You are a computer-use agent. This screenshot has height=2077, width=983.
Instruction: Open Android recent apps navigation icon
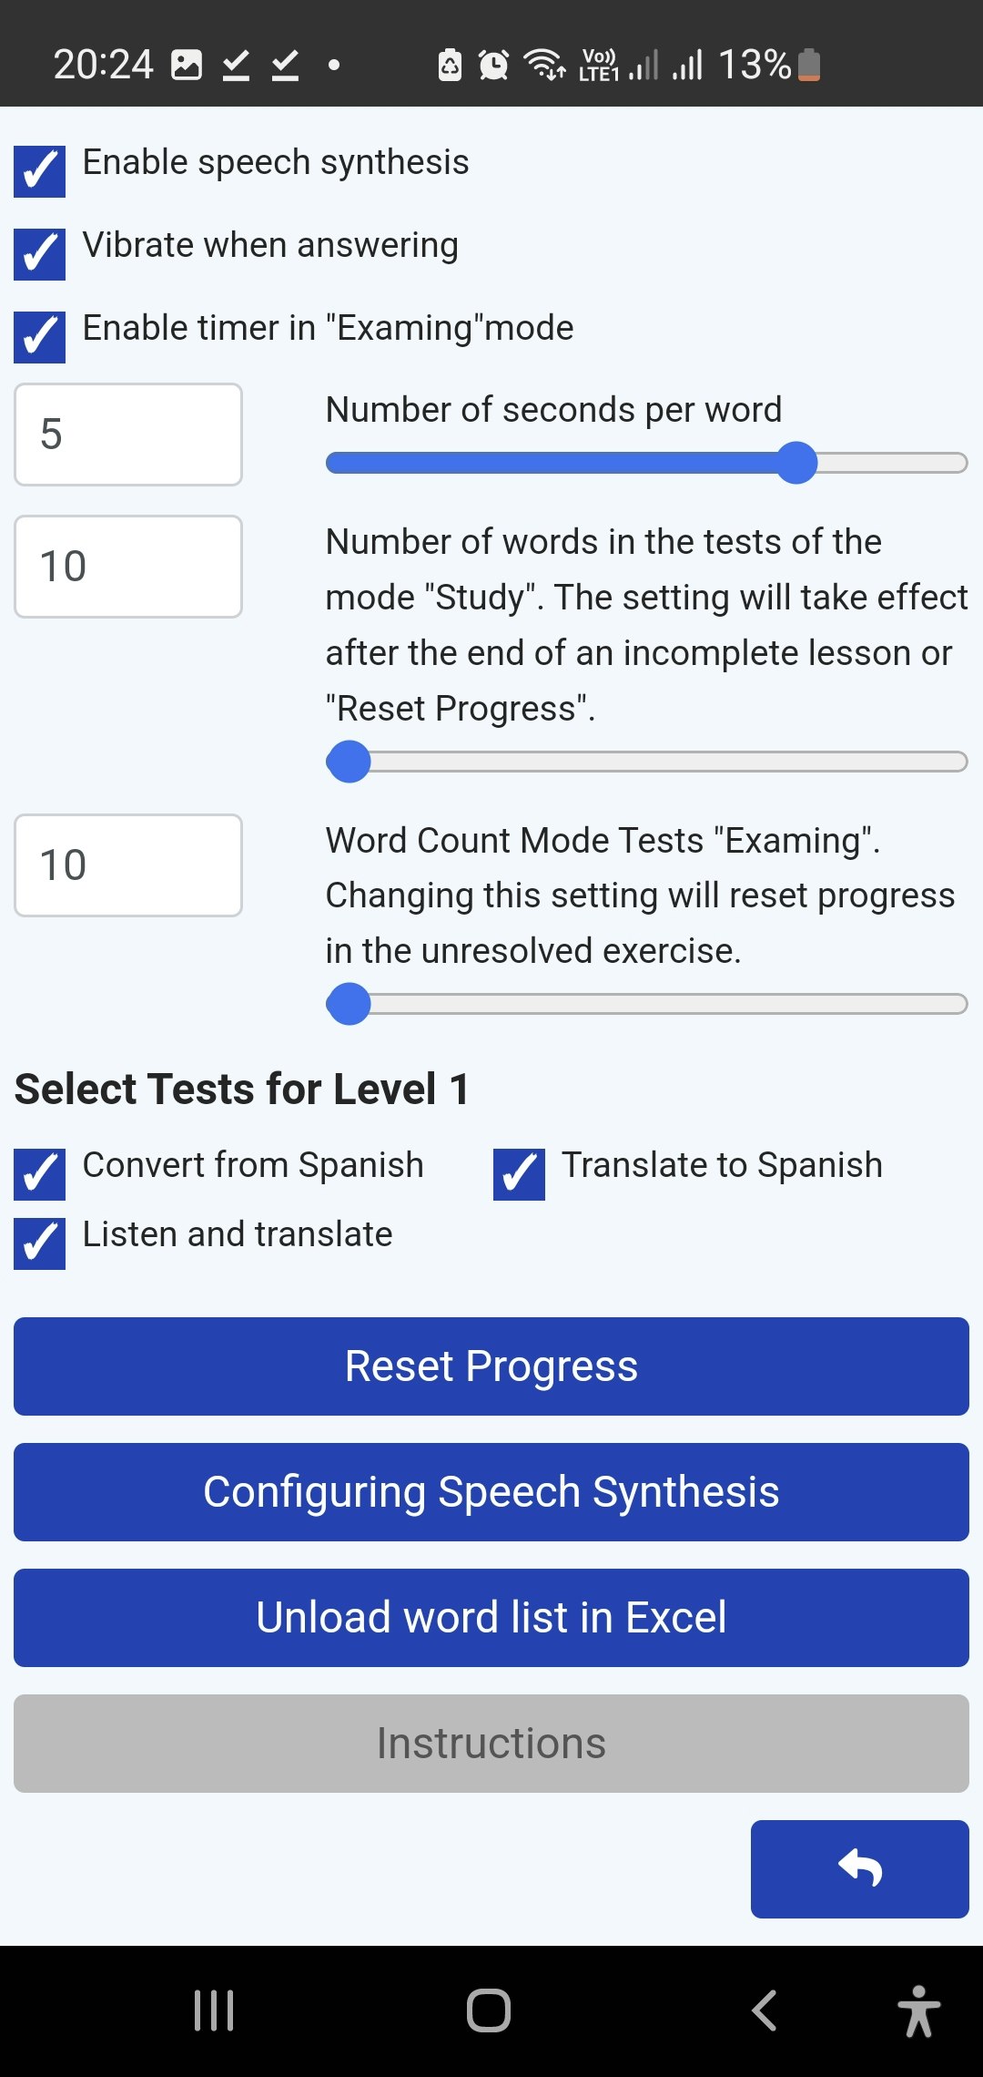click(x=214, y=2010)
